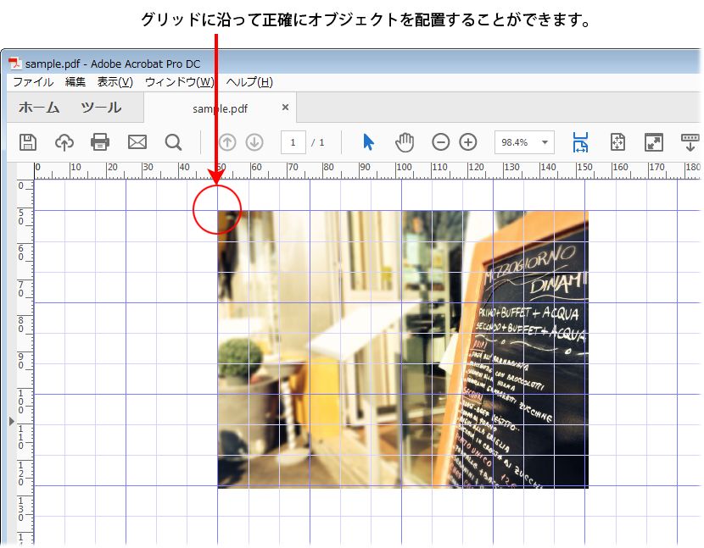Click the vertical ruler at 80

21,324
